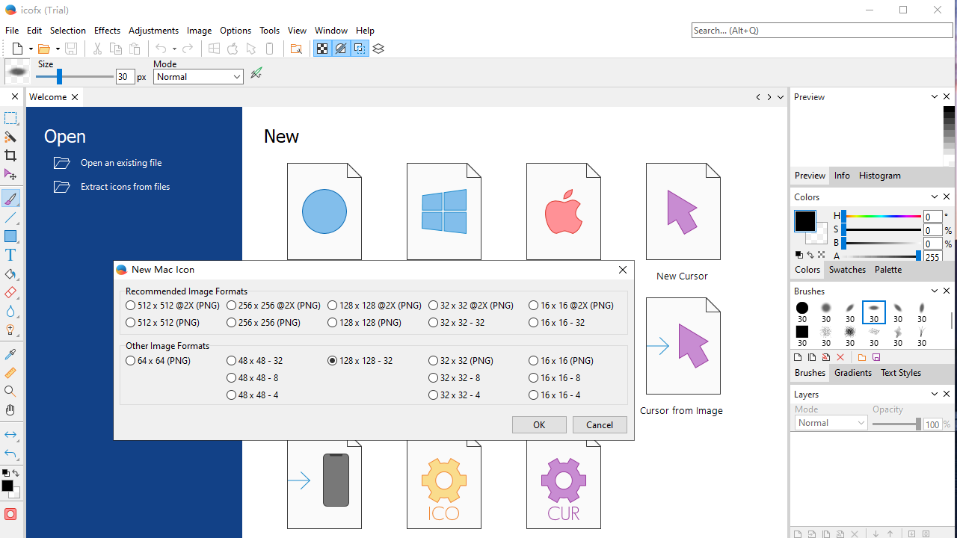Expand the Open file dropdown arrow
The width and height of the screenshot is (957, 538).
pyautogui.click(x=58, y=49)
